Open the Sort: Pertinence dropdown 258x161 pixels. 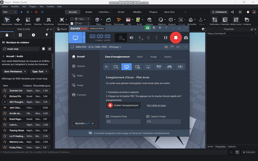[x=15, y=71]
